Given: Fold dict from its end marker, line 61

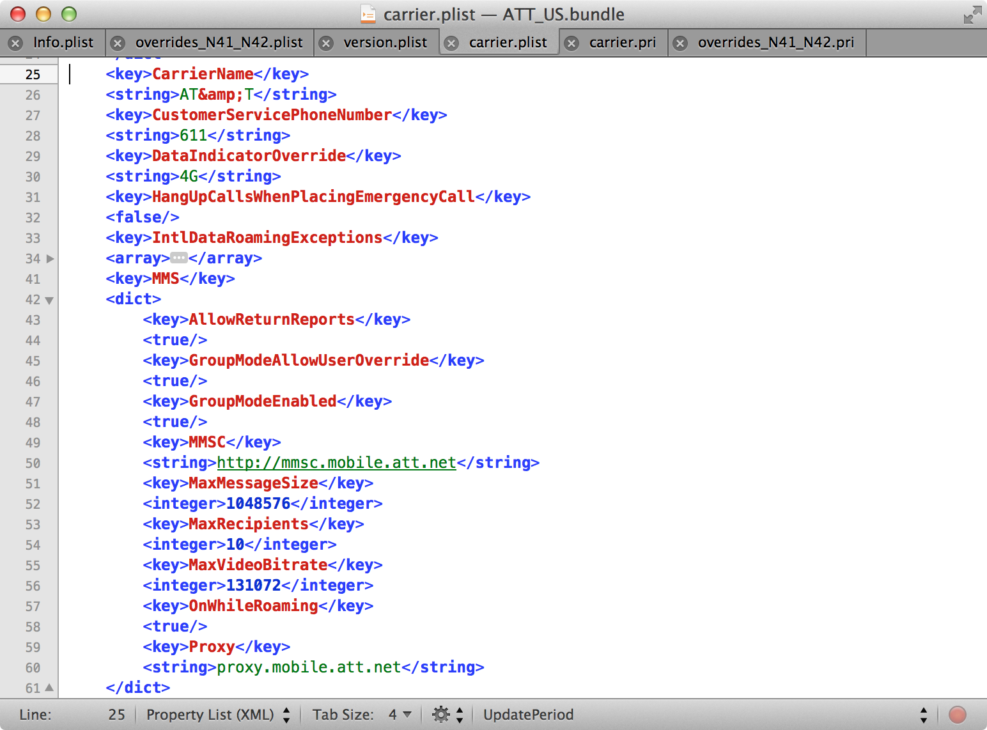Looking at the screenshot, I should coord(49,688).
